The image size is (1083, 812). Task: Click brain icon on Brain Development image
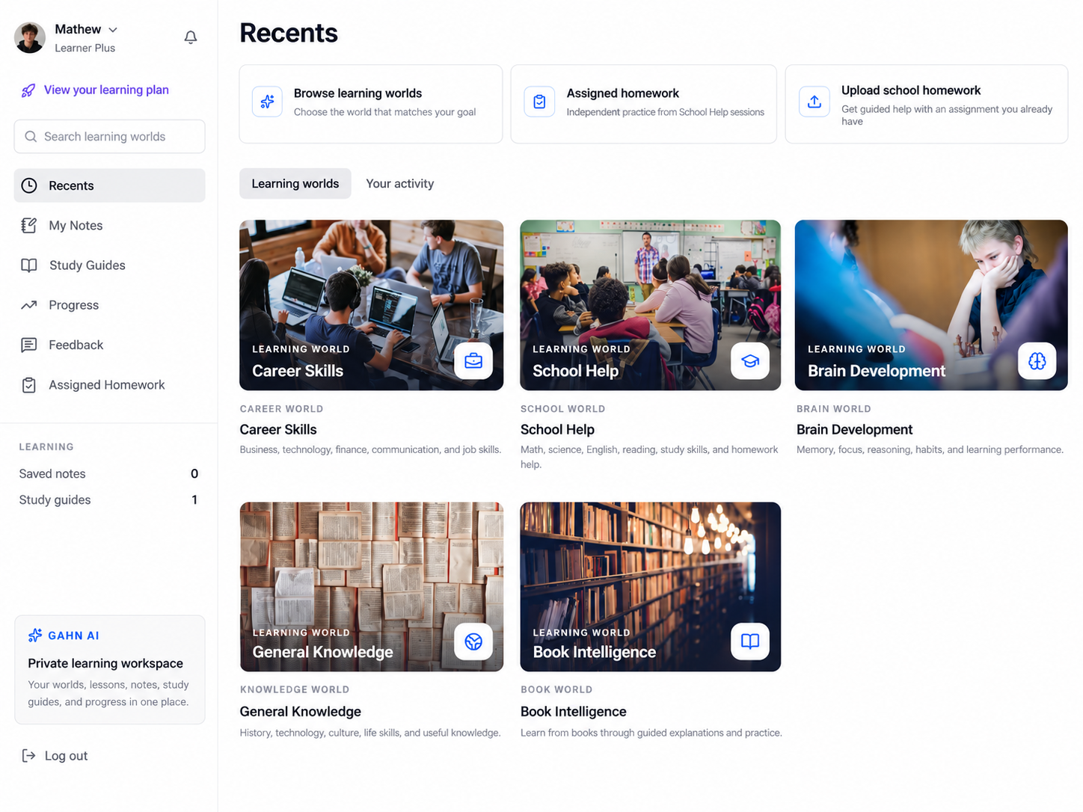coord(1037,361)
